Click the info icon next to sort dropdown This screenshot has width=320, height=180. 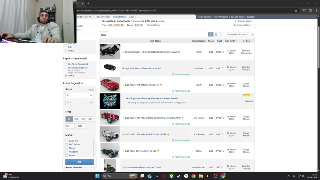tap(252, 34)
